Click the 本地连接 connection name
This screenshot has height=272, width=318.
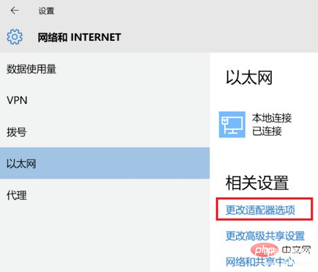tap(272, 118)
